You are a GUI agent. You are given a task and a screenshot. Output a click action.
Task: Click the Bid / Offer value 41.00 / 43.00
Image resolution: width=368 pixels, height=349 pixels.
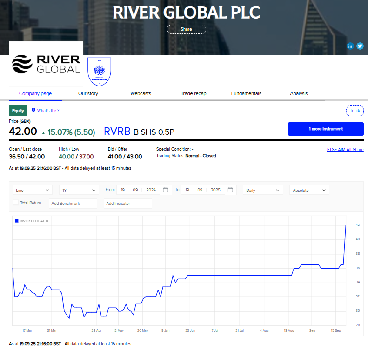click(x=125, y=157)
